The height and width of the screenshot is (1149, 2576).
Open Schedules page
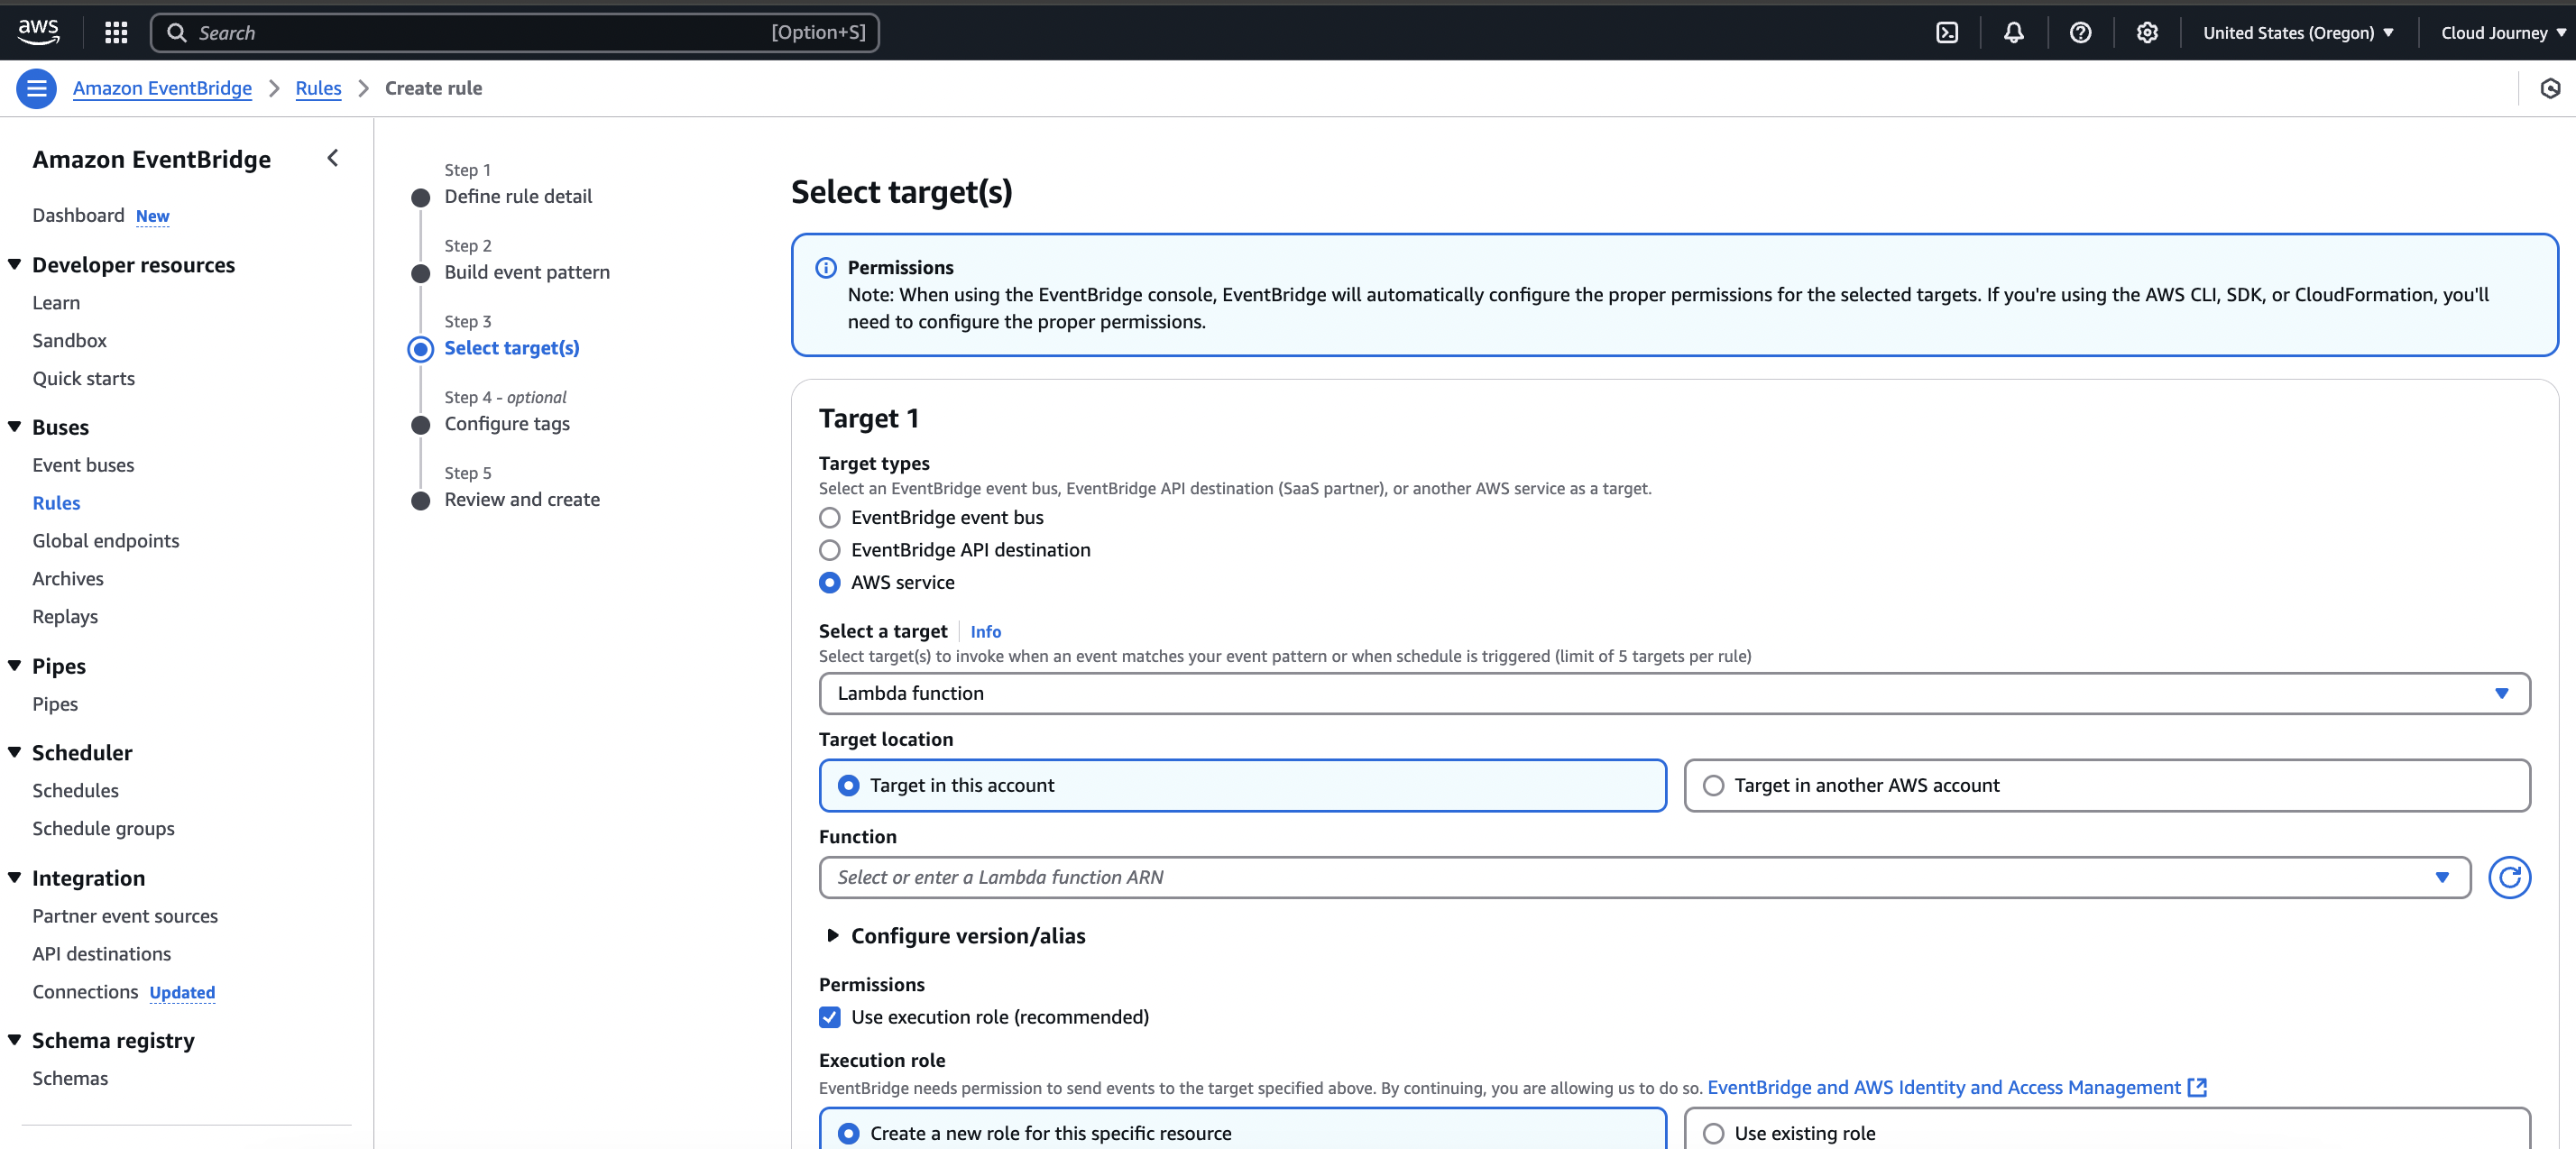75,790
